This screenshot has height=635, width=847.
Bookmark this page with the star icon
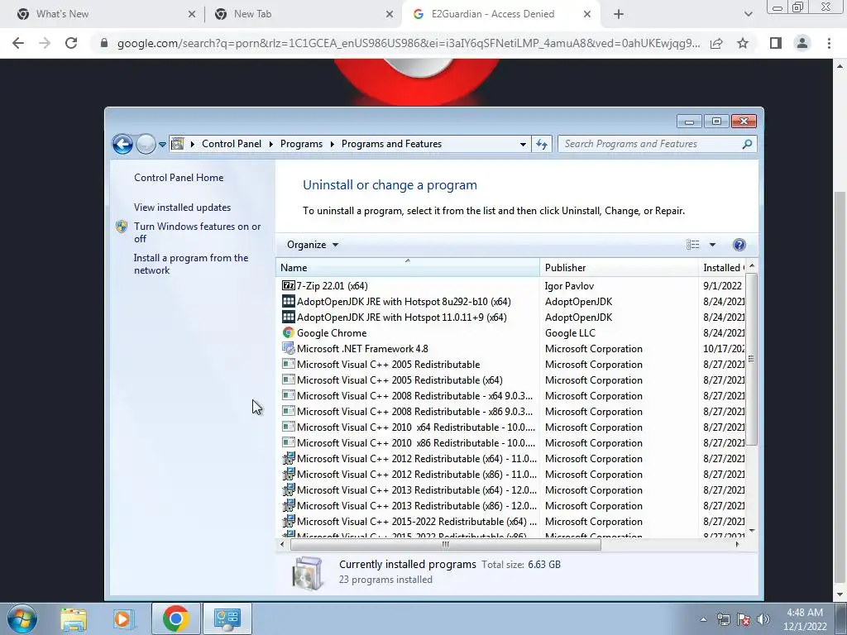(743, 43)
